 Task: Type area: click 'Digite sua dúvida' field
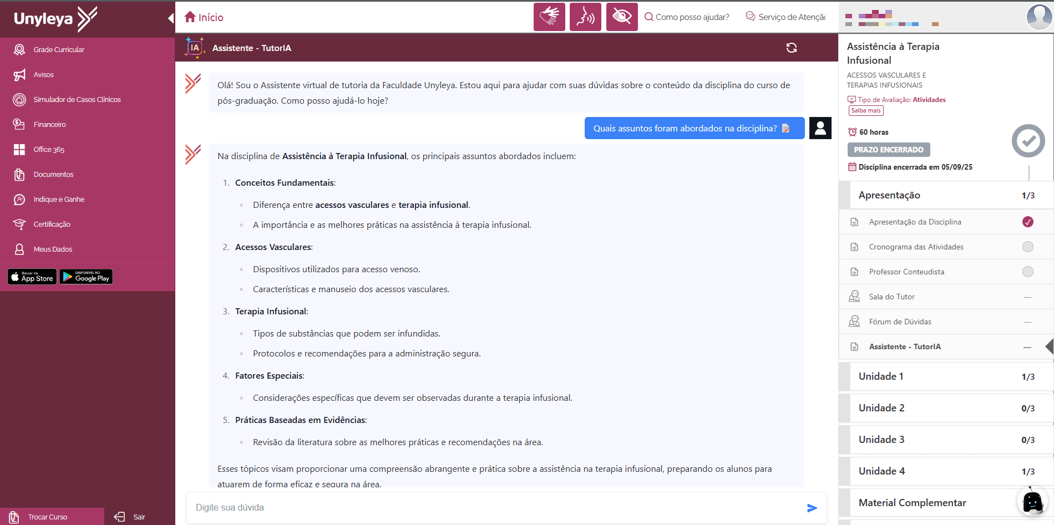[x=496, y=508]
